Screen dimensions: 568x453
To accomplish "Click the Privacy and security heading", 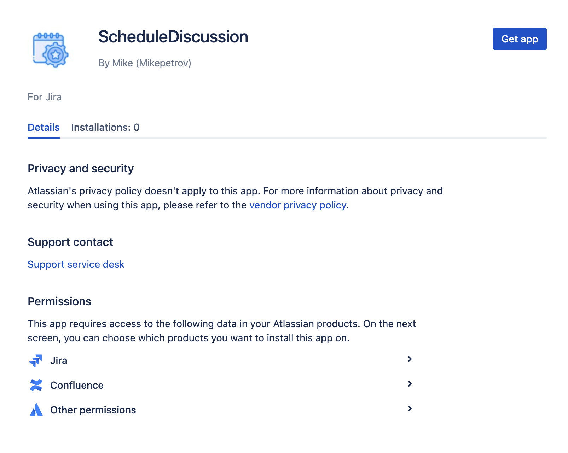I will 81,169.
